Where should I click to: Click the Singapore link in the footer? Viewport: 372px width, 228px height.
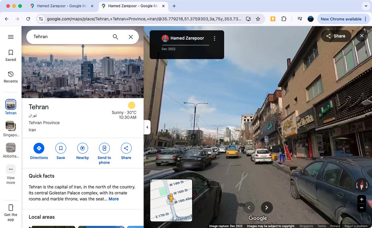point(306,226)
